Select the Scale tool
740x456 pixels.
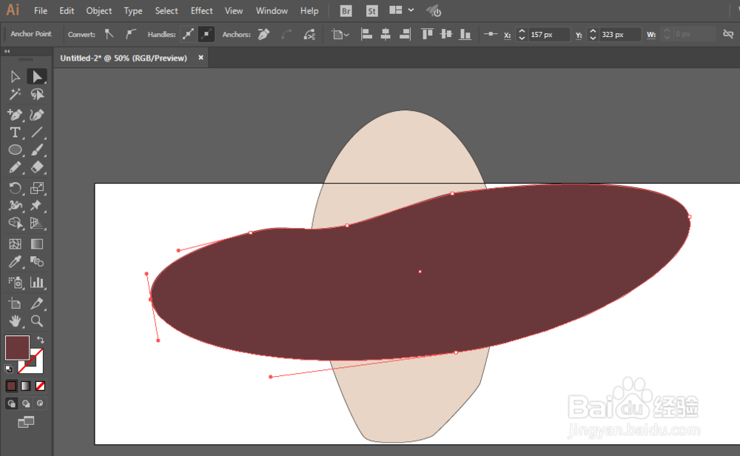click(x=37, y=188)
